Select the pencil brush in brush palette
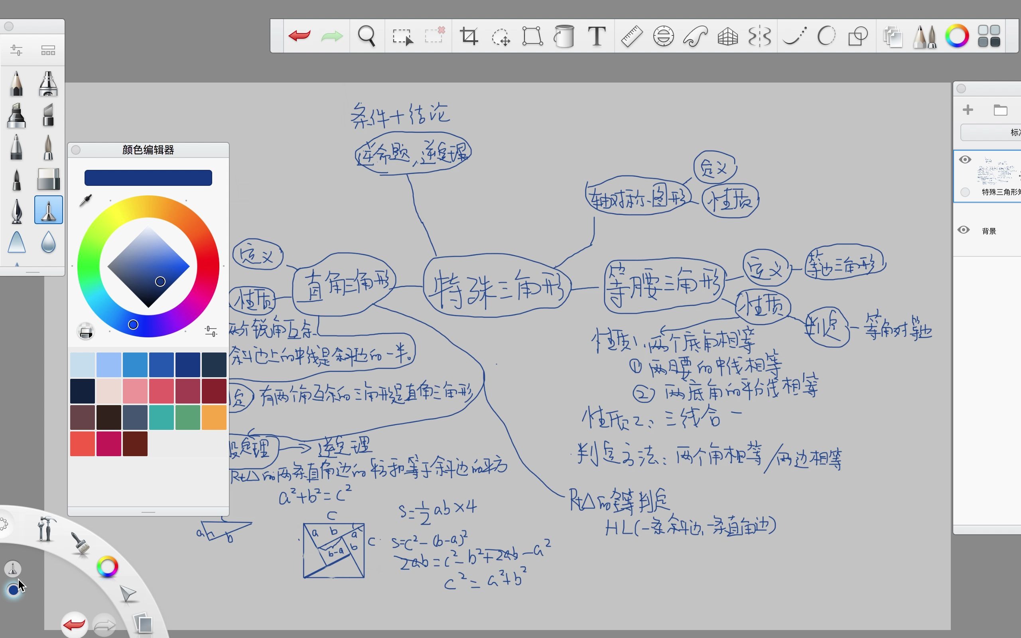This screenshot has width=1021, height=638. [x=16, y=83]
